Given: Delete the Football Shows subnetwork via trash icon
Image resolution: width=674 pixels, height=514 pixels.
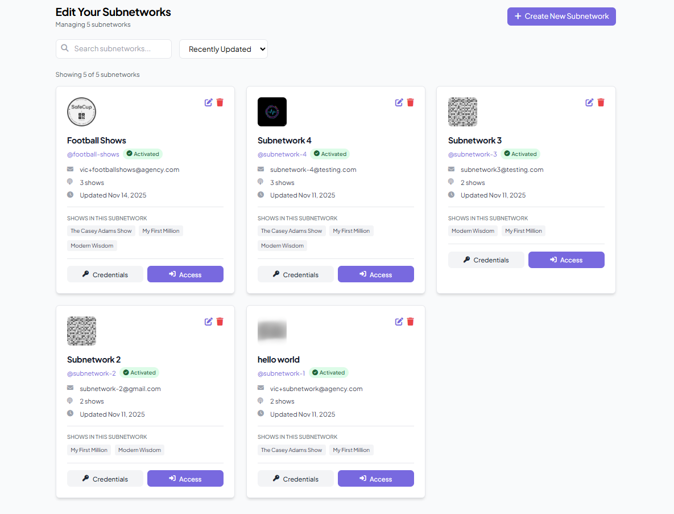Looking at the screenshot, I should click(x=220, y=102).
